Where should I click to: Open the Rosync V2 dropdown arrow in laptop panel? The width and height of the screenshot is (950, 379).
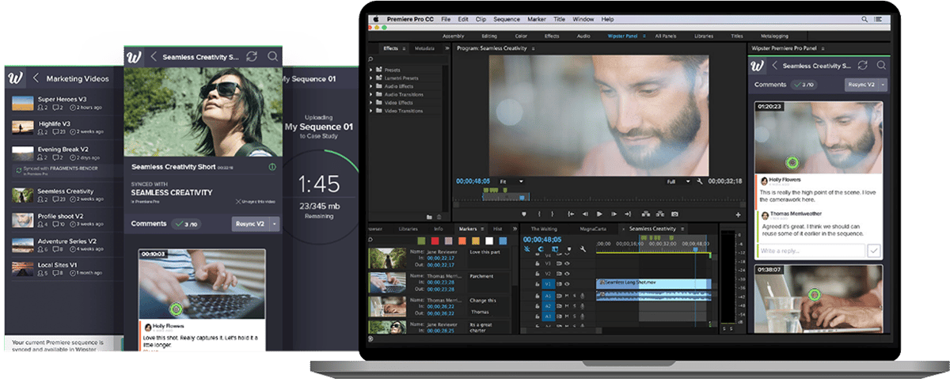[883, 84]
